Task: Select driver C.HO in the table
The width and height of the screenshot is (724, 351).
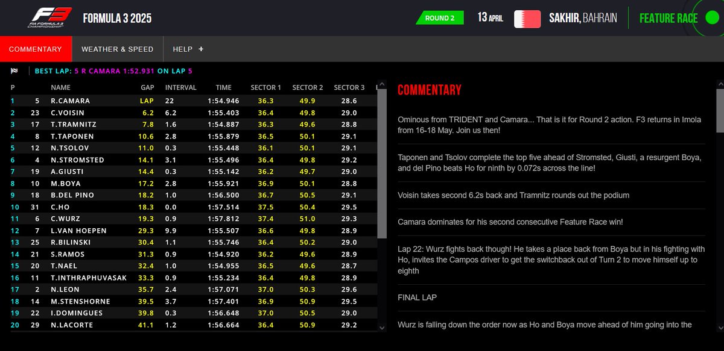Action: coord(61,207)
